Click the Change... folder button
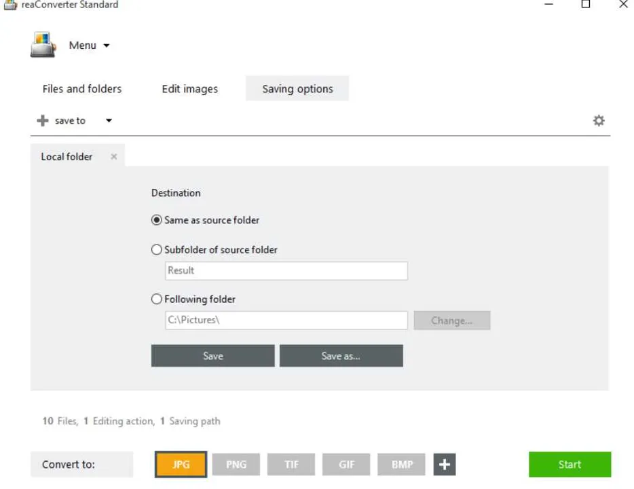634x489 pixels. [x=451, y=321]
